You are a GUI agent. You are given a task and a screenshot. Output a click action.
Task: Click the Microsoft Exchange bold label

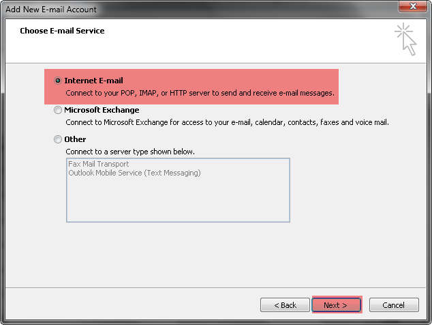point(102,110)
